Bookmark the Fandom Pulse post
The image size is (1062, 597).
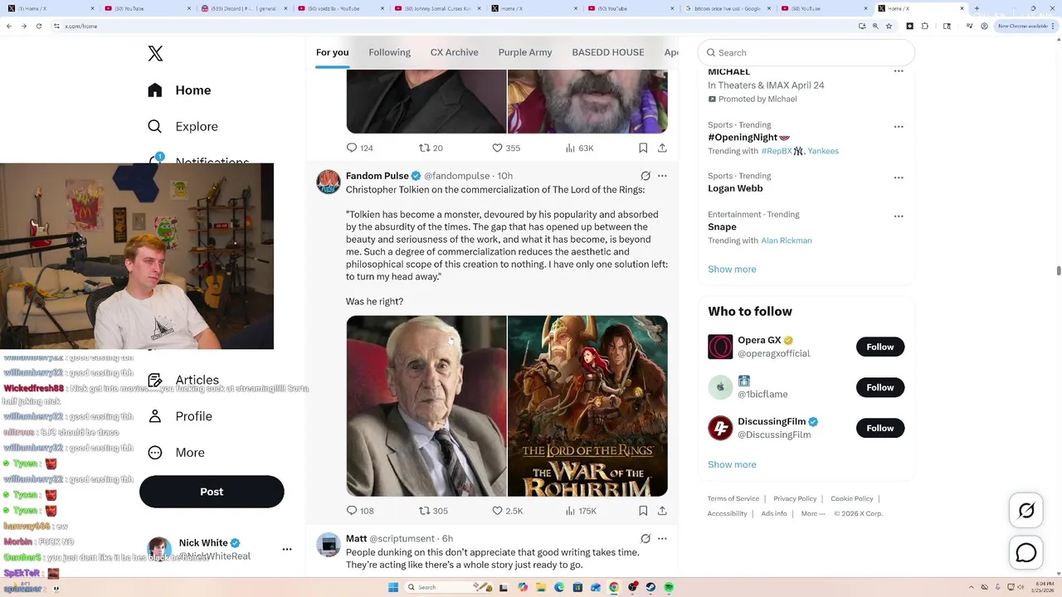643,511
